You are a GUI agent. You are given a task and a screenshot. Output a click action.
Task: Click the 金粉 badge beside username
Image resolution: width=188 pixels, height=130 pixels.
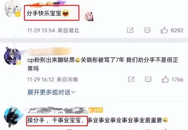[x=96, y=110]
